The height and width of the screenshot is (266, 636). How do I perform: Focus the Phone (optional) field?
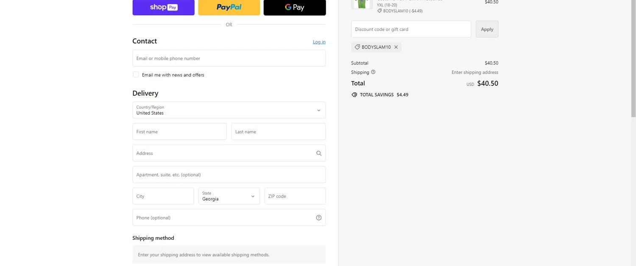[229, 217]
